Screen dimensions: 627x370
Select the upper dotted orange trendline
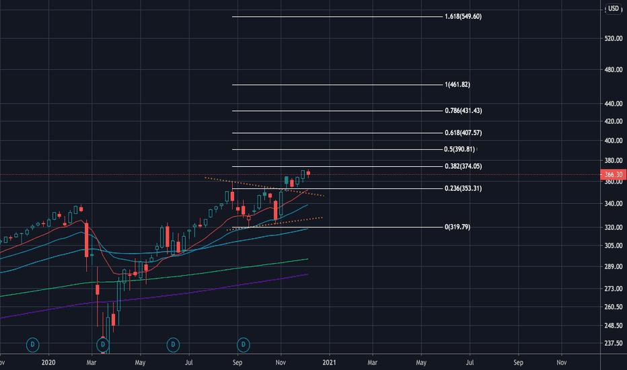coord(264,186)
